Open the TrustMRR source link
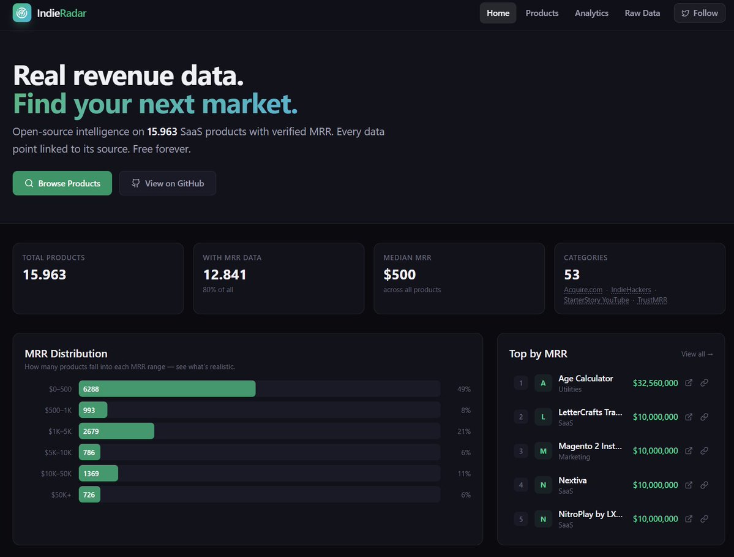734x557 pixels. tap(652, 300)
